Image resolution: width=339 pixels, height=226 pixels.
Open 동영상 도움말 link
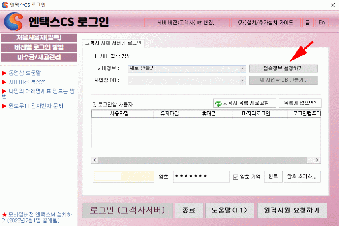(25, 73)
